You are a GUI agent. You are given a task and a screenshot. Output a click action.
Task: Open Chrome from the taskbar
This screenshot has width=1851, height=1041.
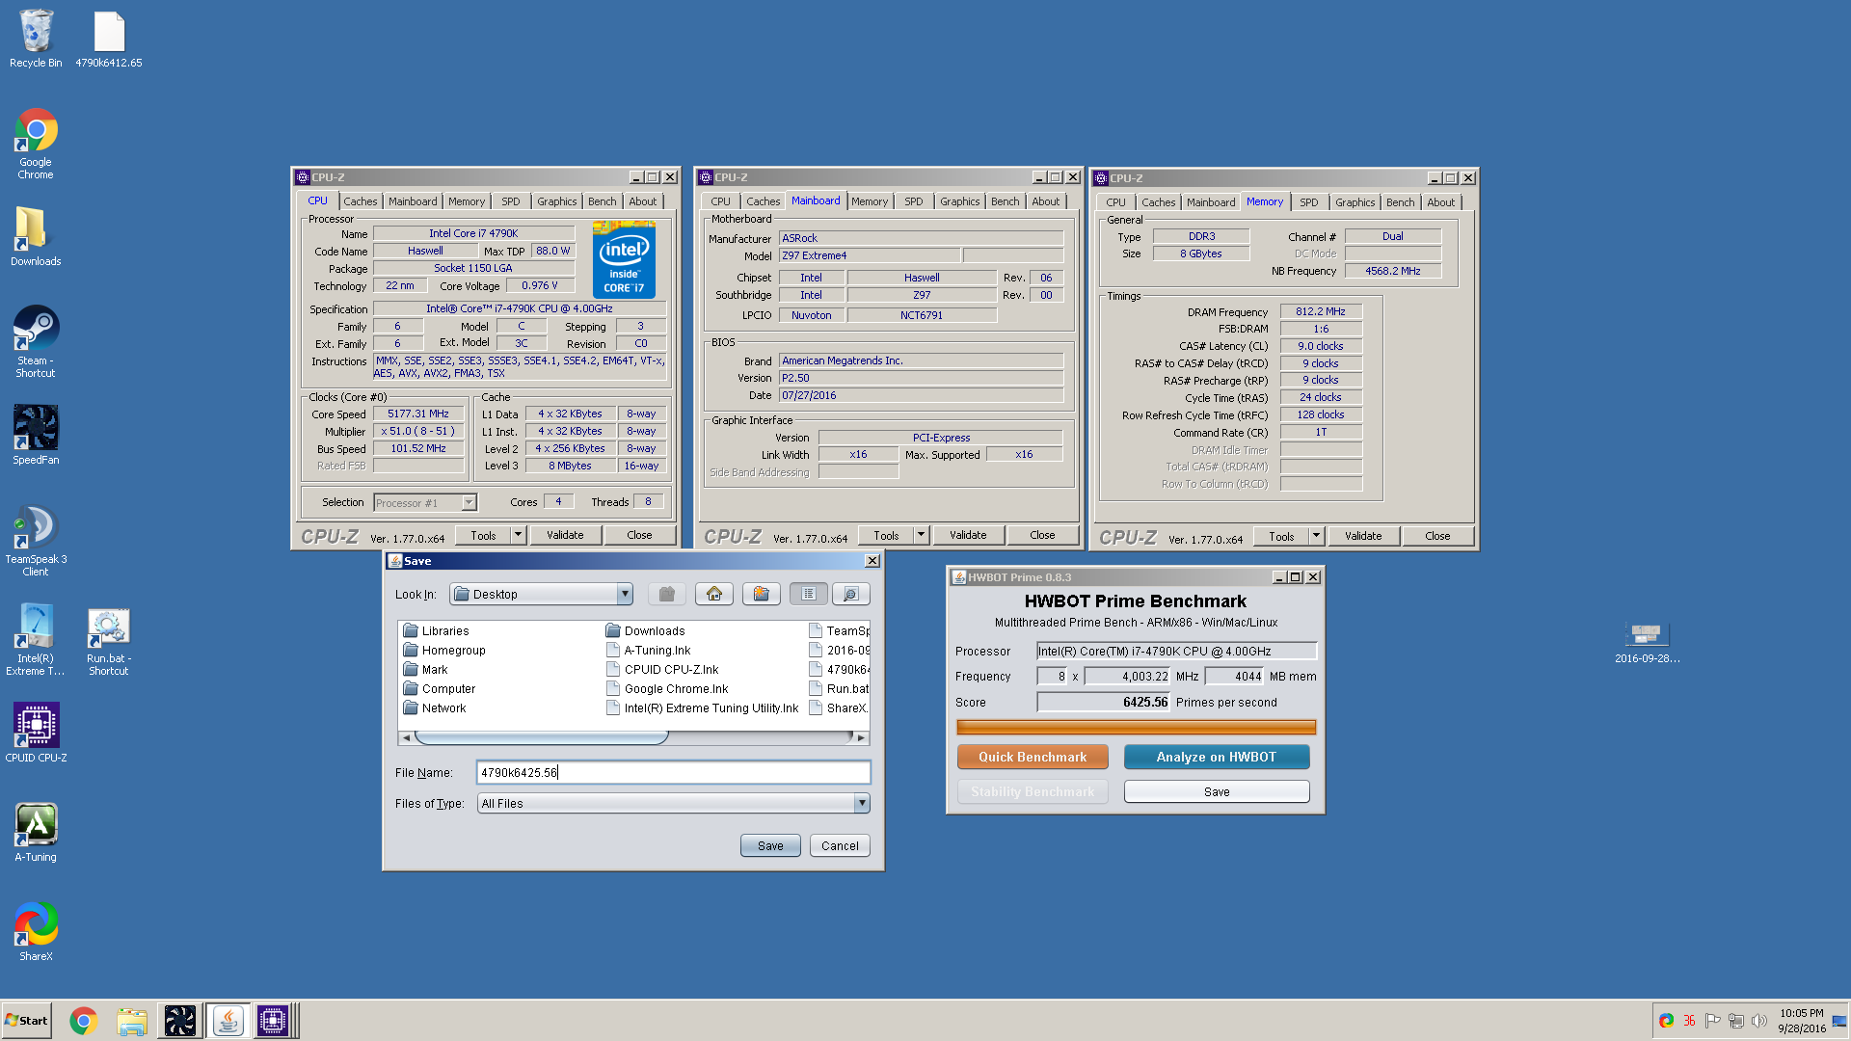tap(84, 1021)
